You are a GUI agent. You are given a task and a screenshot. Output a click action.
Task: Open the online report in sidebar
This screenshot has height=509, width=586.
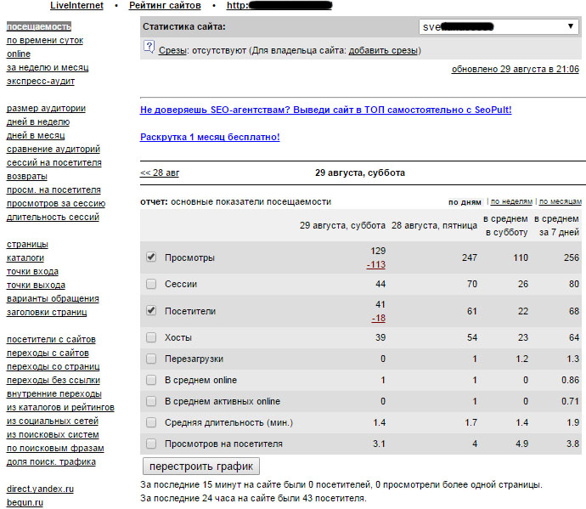(19, 54)
